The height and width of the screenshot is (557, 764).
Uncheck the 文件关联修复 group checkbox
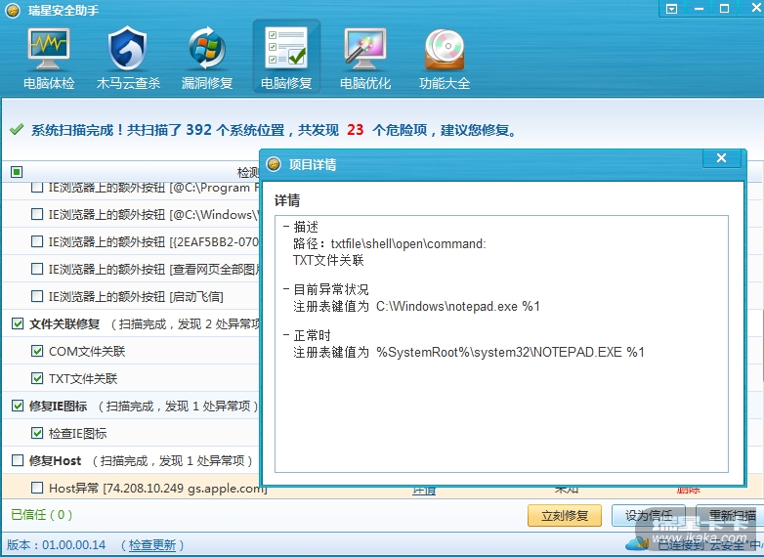pyautogui.click(x=18, y=323)
